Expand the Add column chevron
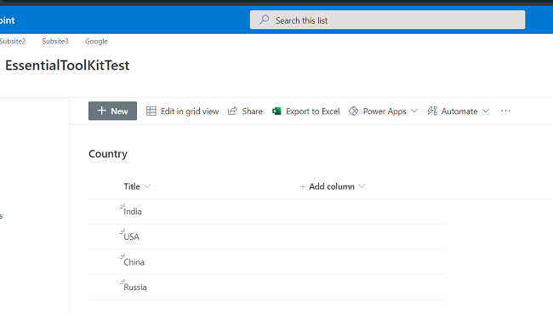 (x=362, y=186)
